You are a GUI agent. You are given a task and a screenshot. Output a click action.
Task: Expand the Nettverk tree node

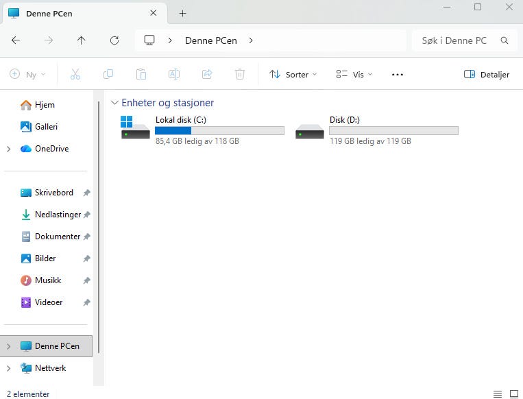click(x=9, y=368)
